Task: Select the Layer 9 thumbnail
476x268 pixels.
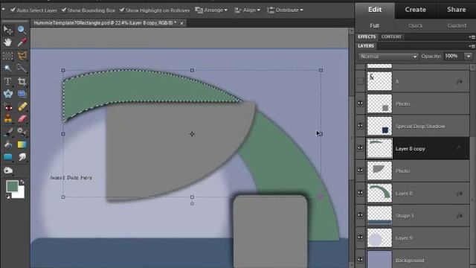Action: (379, 238)
